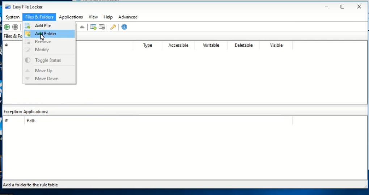Click the Visible column header

(x=276, y=45)
